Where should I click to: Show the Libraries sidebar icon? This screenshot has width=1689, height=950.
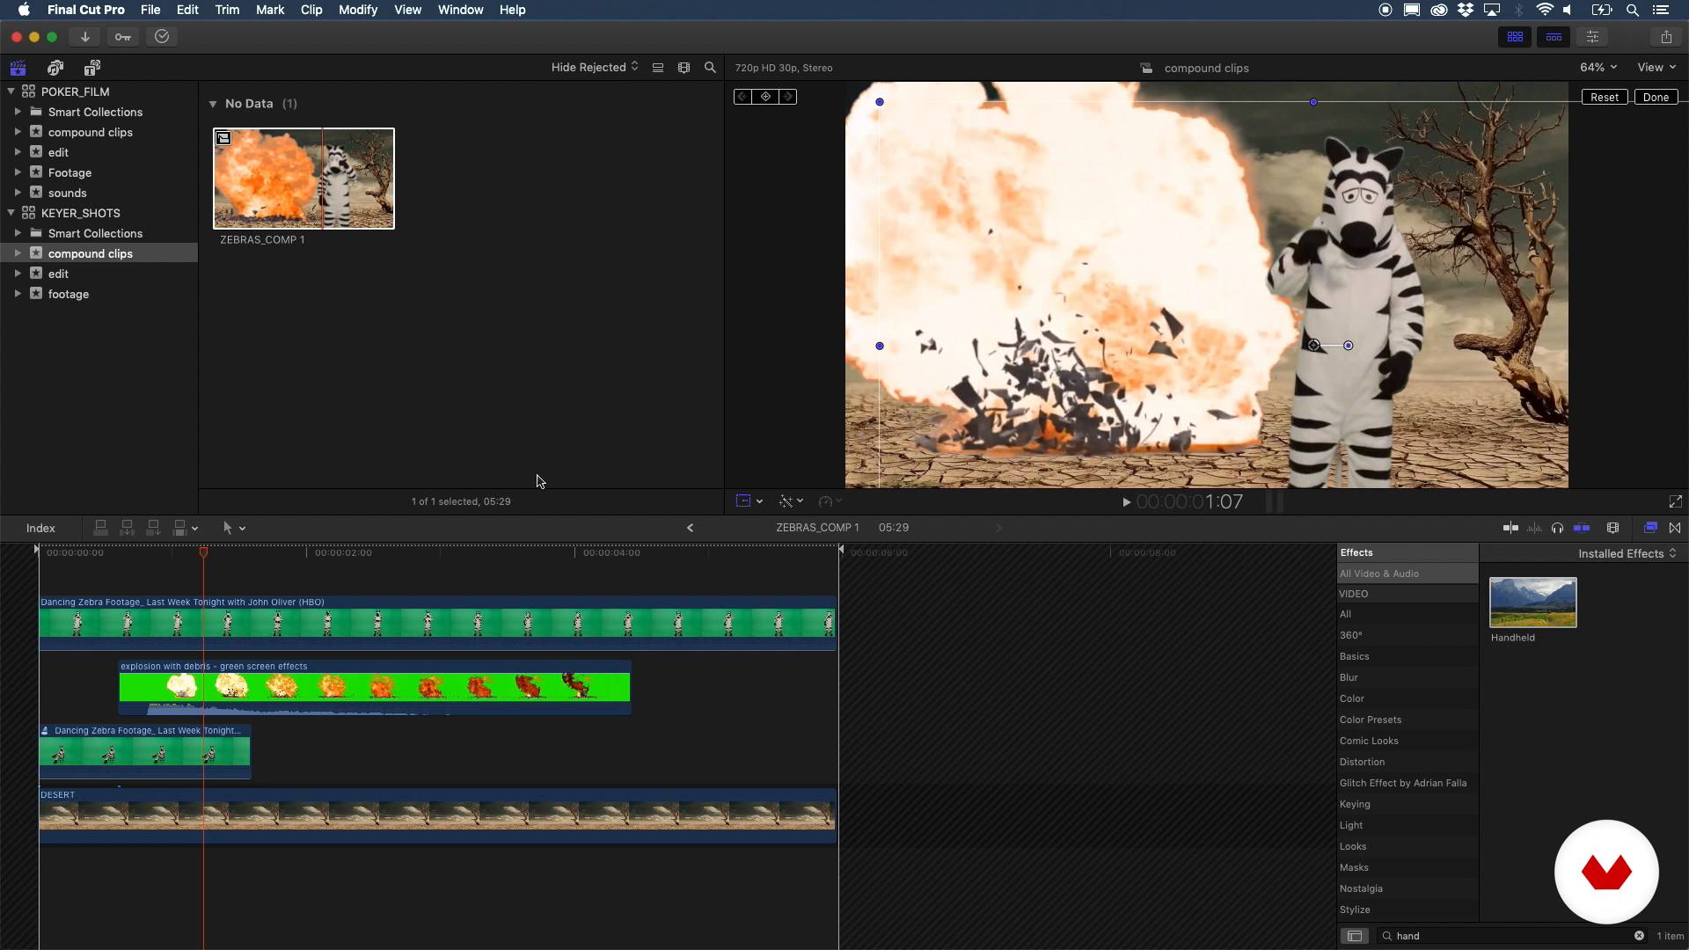point(18,68)
